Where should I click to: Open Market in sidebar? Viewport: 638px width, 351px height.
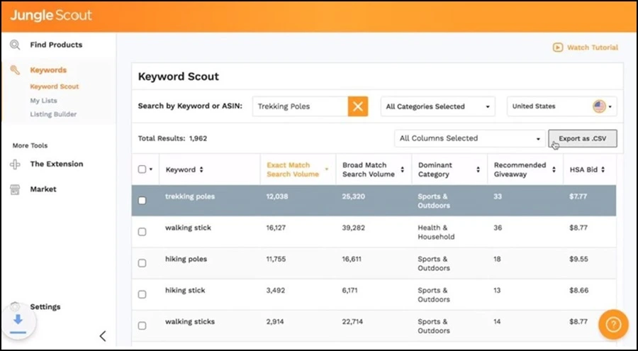click(43, 189)
